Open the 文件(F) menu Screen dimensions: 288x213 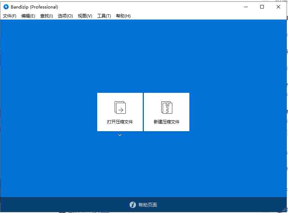click(x=9, y=16)
